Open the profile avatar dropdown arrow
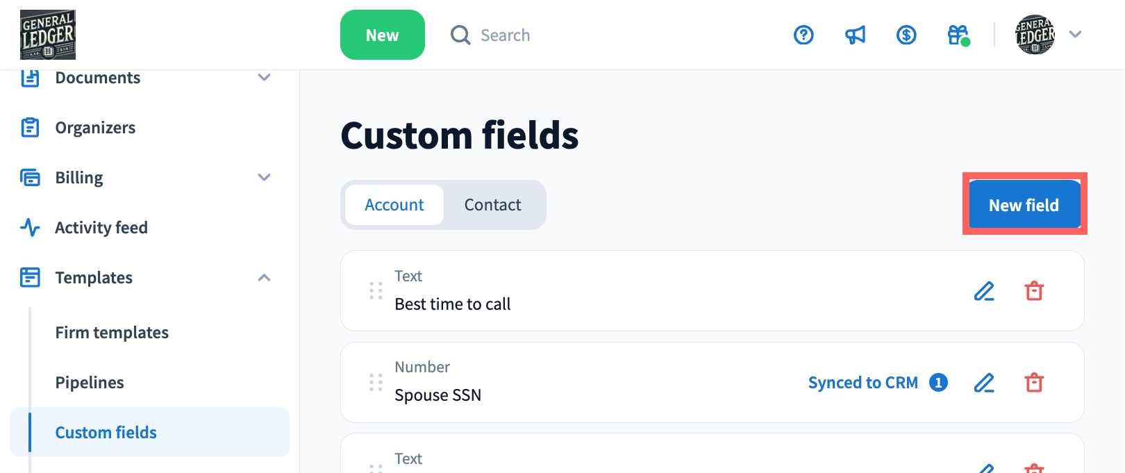 [x=1075, y=35]
